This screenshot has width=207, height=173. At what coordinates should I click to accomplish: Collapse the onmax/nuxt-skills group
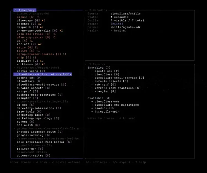coord(14,152)
